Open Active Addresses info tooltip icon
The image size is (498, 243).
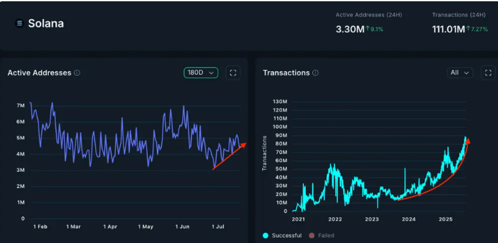coord(77,73)
